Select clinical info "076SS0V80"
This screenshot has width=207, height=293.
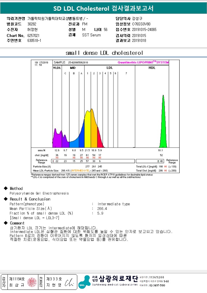coord(141,24)
